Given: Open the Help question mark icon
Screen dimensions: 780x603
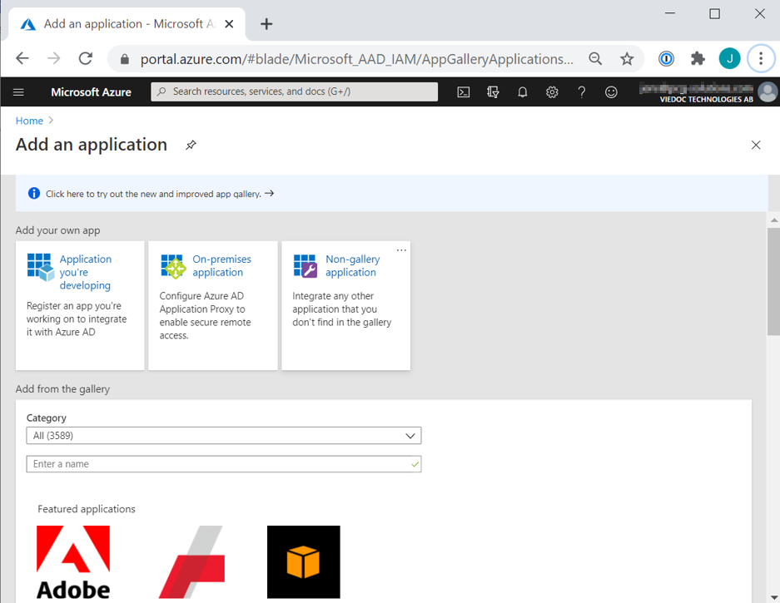Looking at the screenshot, I should (x=581, y=92).
